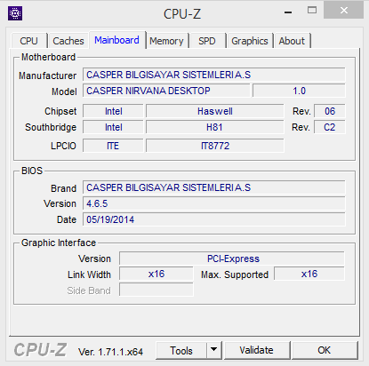This screenshot has height=366, width=369.
Task: Click southbridge Rev. value C2
Action: (330, 127)
